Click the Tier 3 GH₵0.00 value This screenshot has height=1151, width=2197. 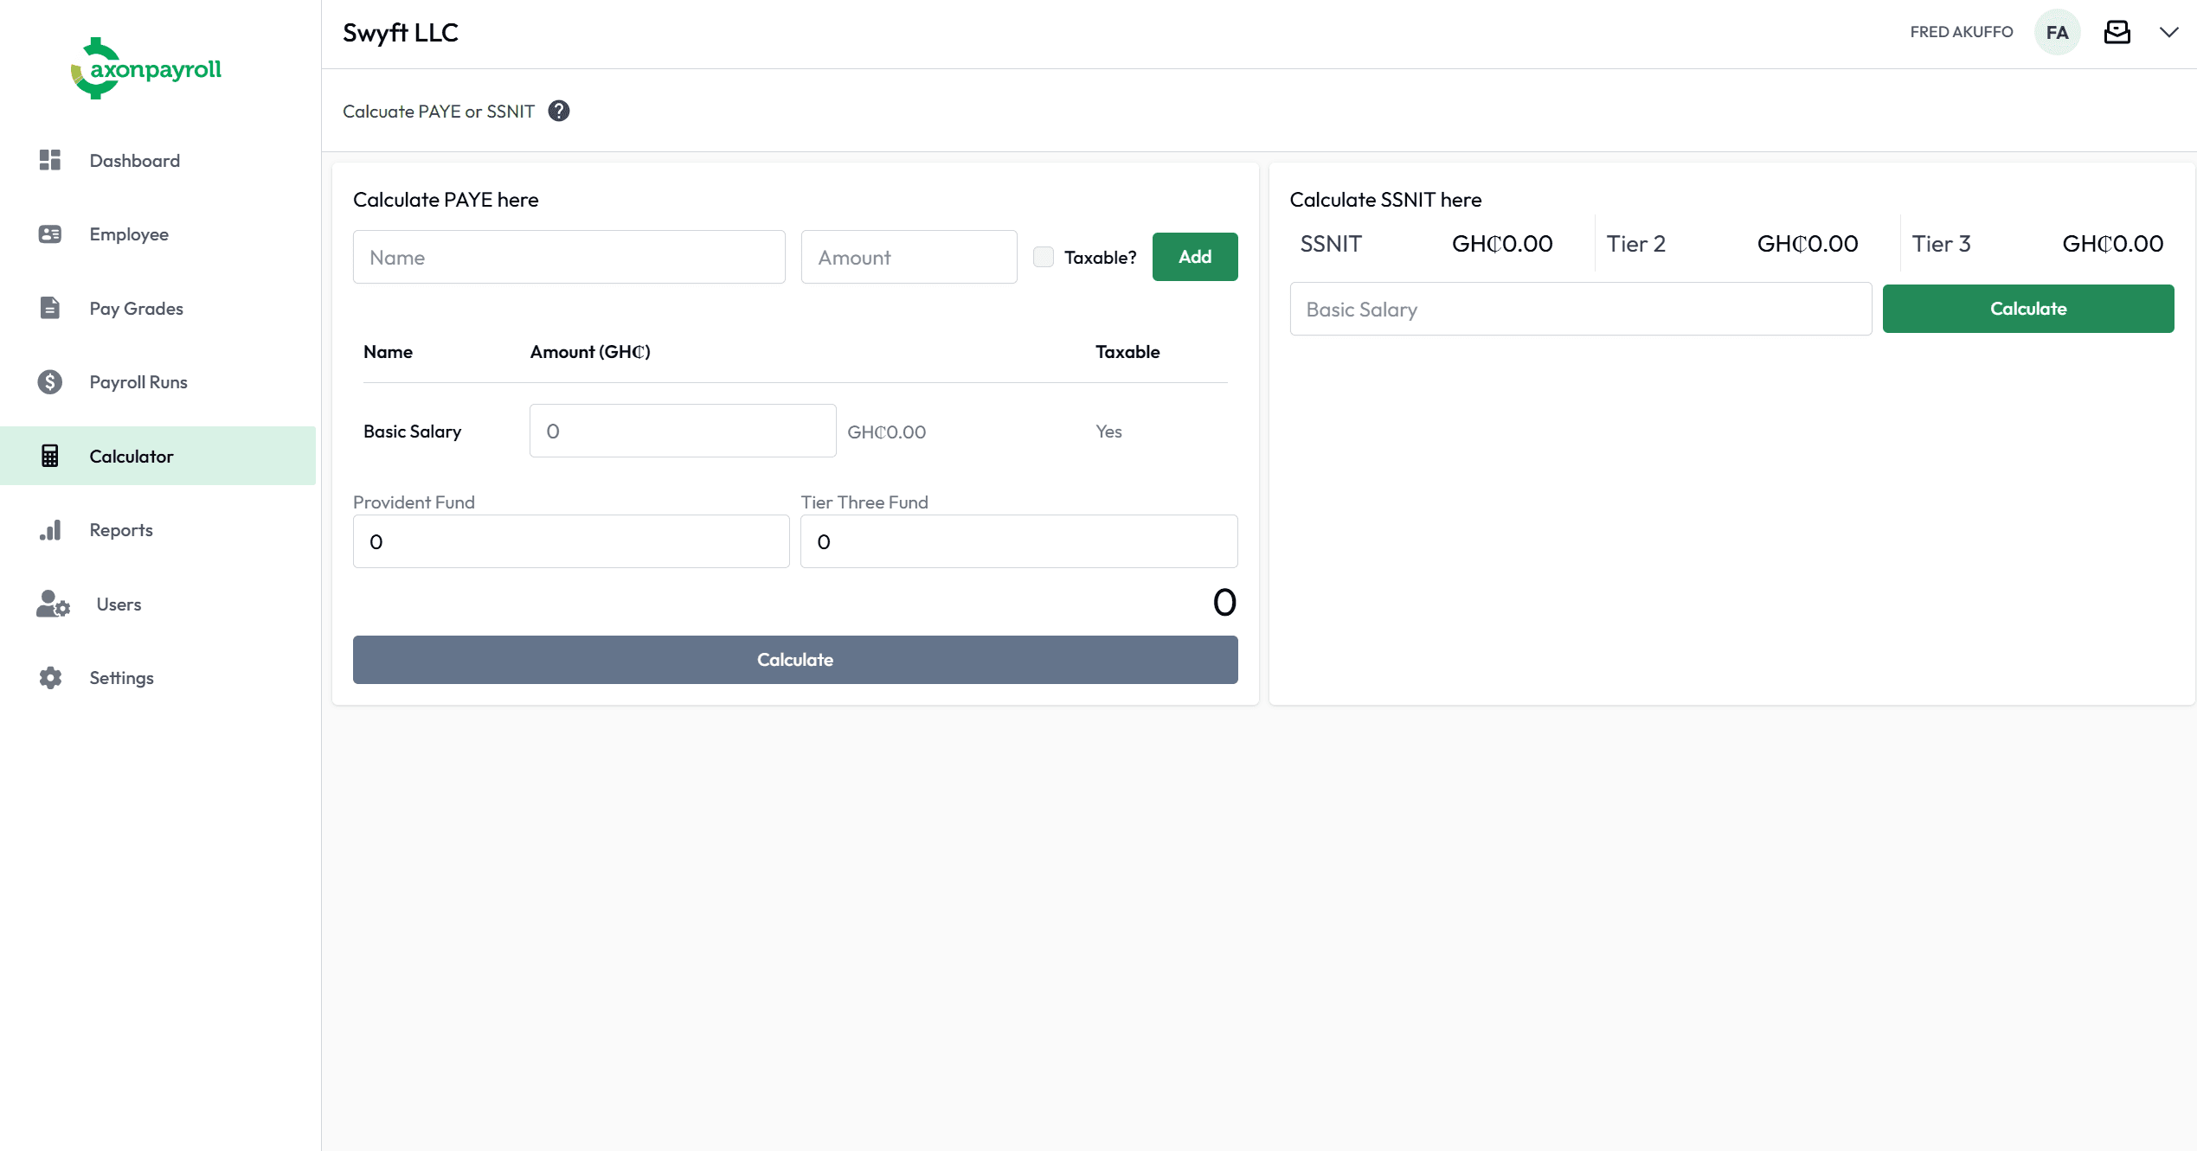pos(2113,244)
